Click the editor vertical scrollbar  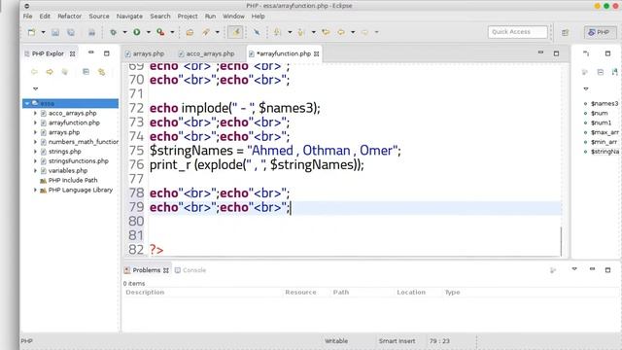coord(562,241)
